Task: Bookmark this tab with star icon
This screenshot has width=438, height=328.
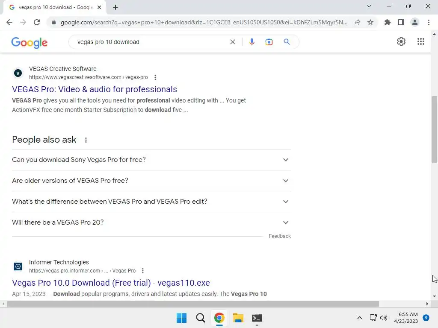Action: [370, 22]
